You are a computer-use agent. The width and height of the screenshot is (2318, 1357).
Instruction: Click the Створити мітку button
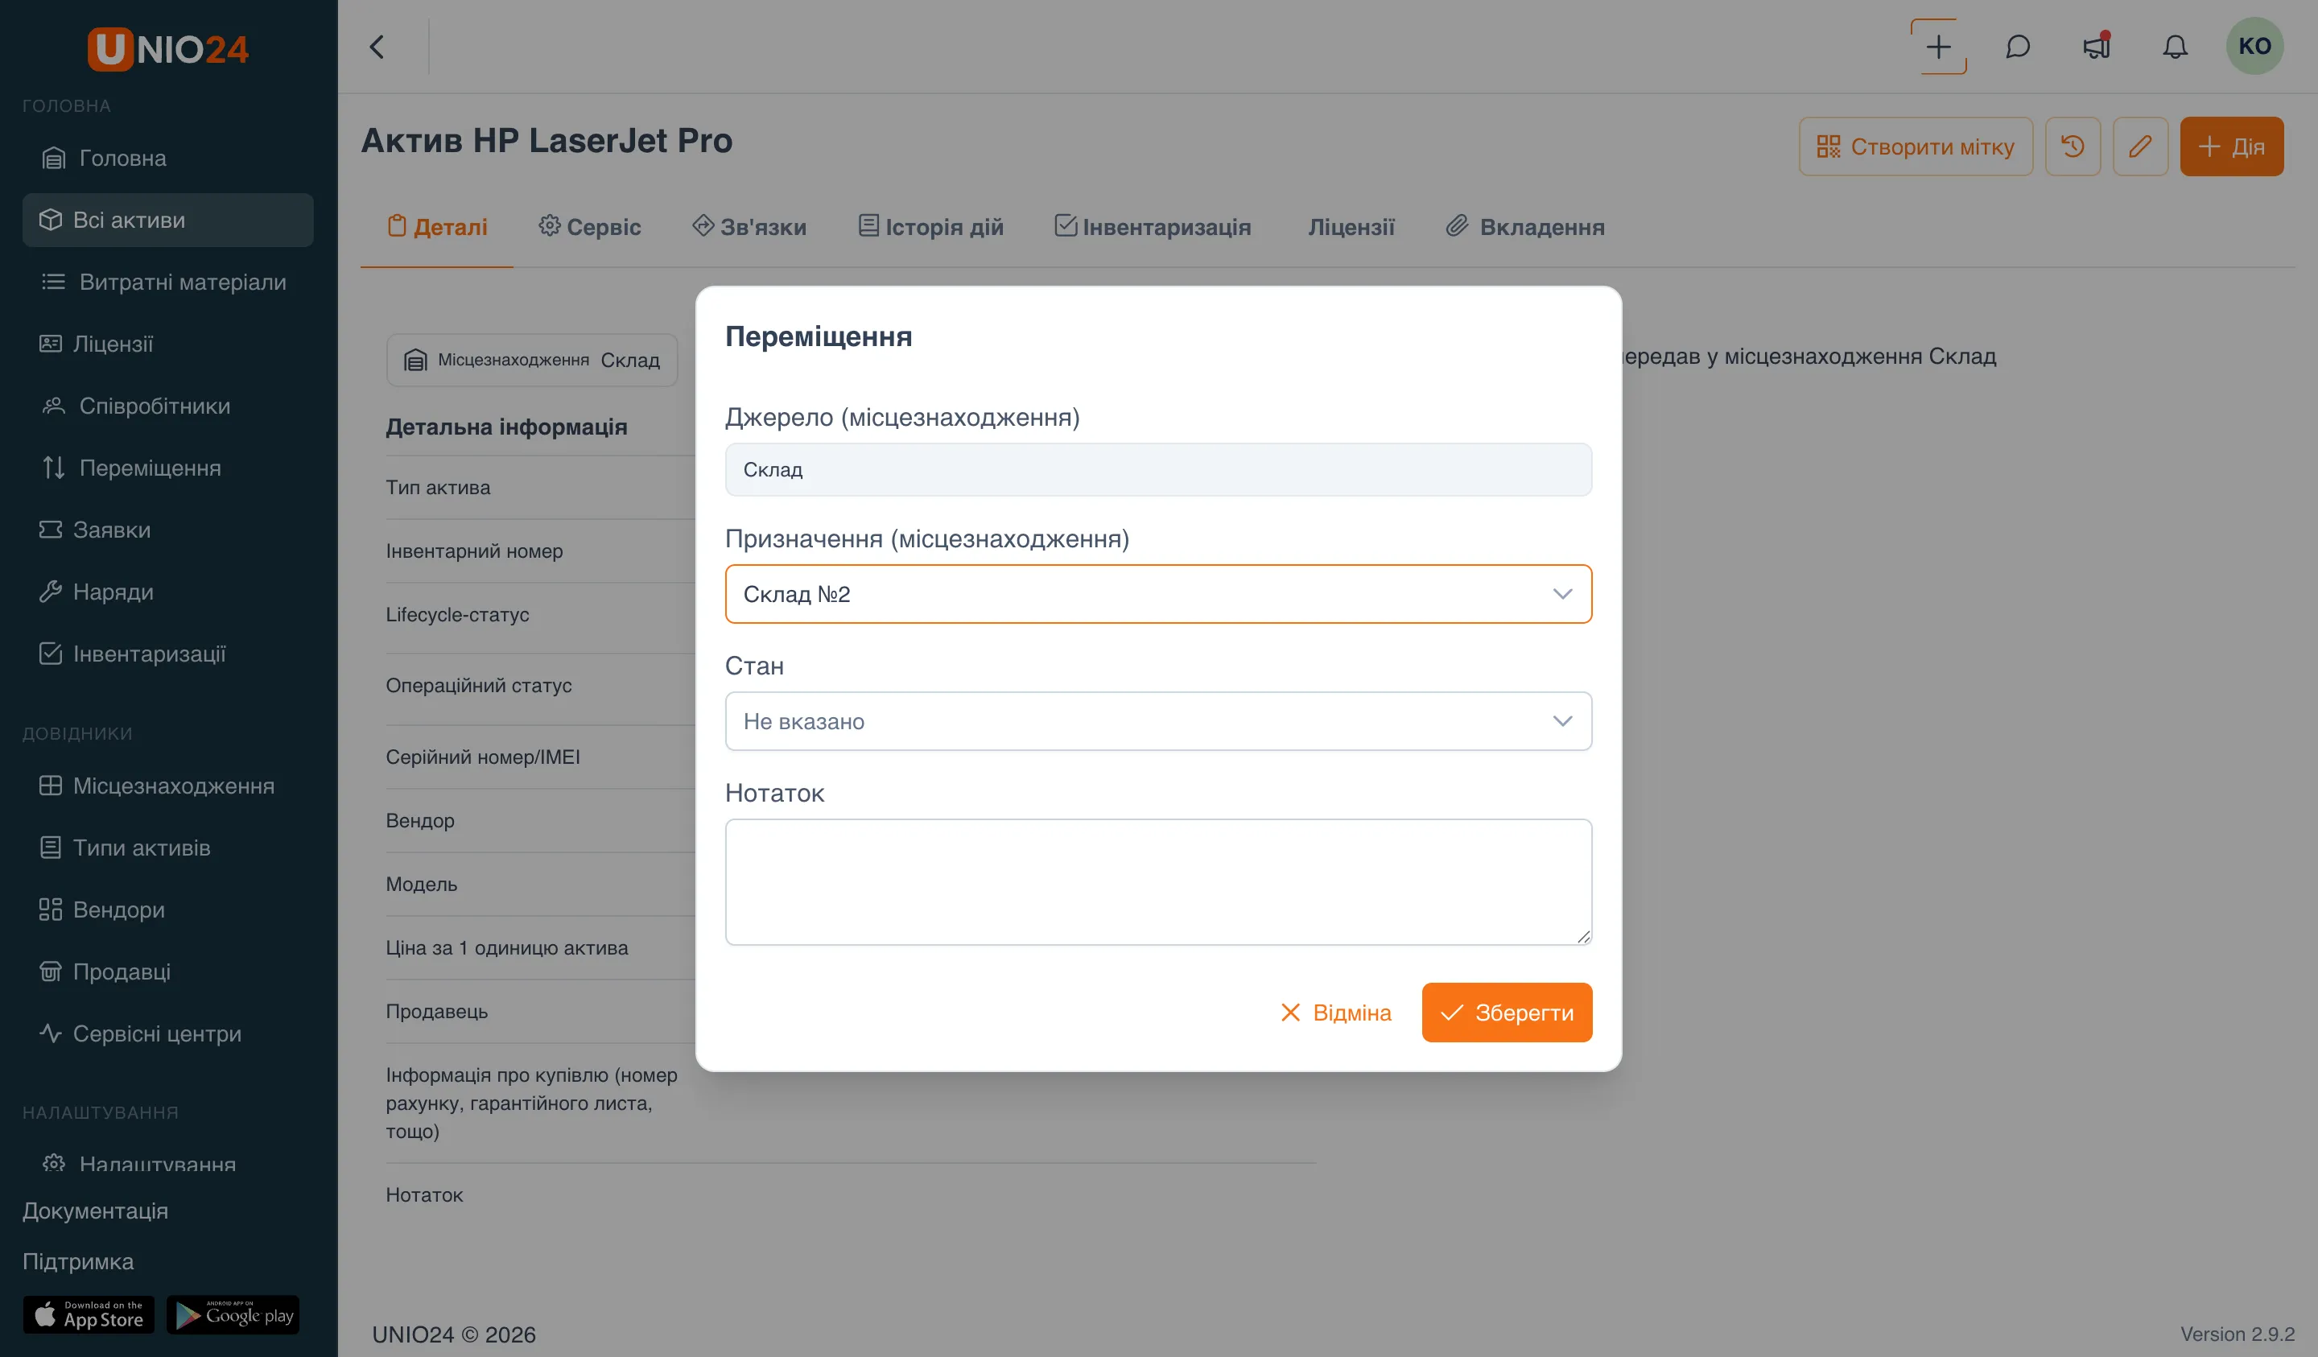pyautogui.click(x=1916, y=146)
